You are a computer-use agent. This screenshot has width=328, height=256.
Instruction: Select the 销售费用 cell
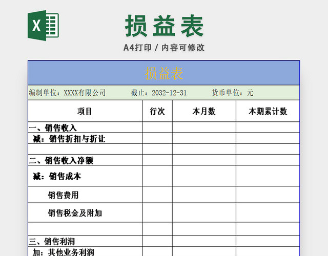coord(85,195)
